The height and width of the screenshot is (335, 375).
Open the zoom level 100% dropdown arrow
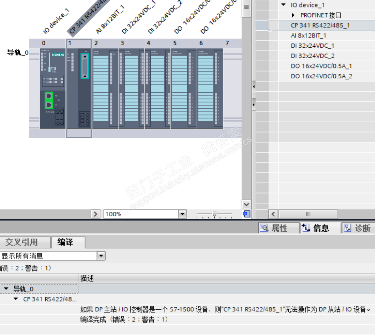click(x=182, y=214)
